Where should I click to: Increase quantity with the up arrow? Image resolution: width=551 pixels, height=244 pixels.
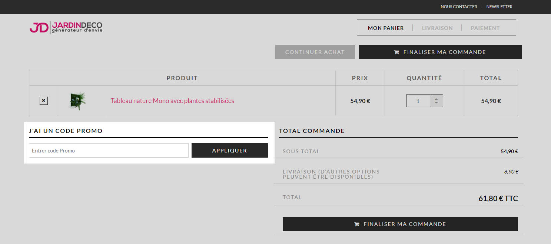436,99
